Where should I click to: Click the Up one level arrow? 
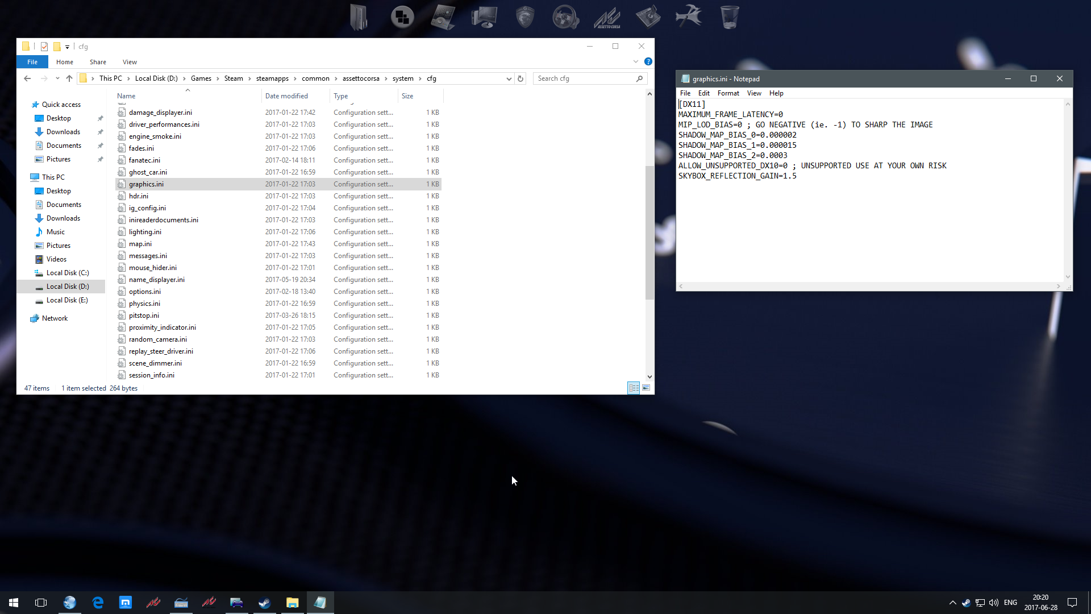[69, 78]
